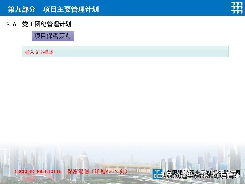Viewport: 245px width, 184px height.
Task: Select the 项目保密策划 purple label box
Action: coord(53,36)
